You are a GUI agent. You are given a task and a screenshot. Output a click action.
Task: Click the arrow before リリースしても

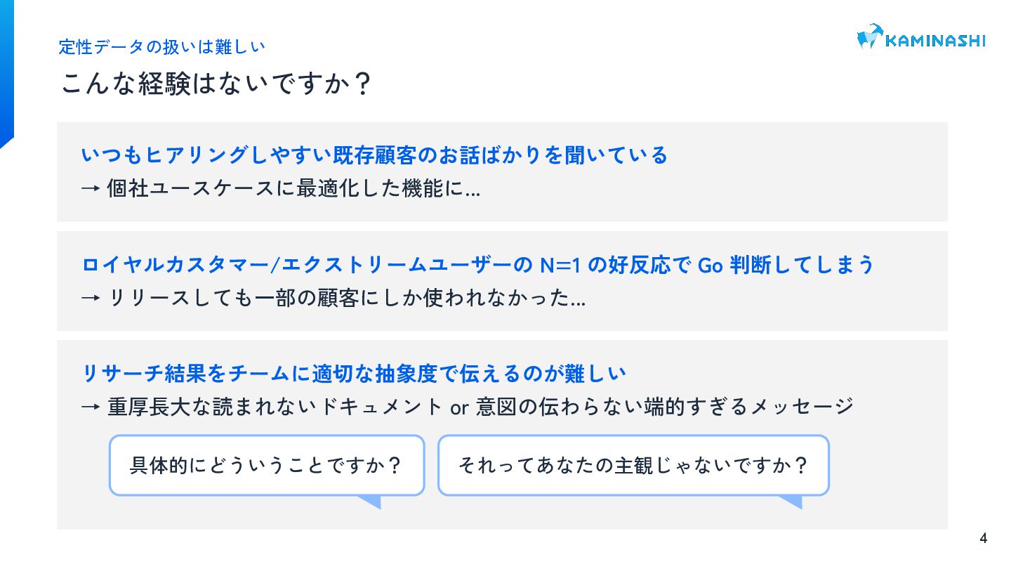coord(92,299)
